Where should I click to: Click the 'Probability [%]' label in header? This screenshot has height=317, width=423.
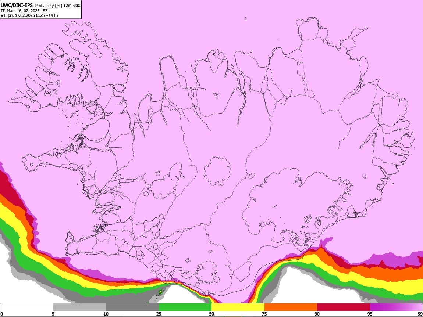click(x=49, y=6)
